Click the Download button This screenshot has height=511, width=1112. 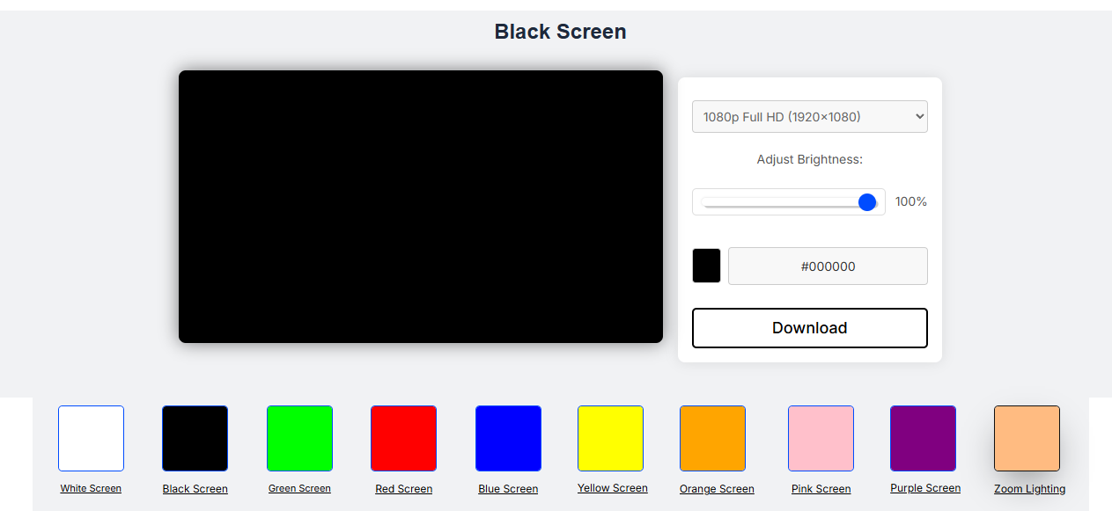tap(809, 327)
